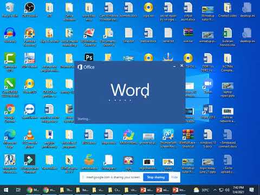
Task: Open the Audacity headphones icon
Action: (x=10, y=35)
